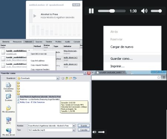Viewport: 167px width, 139px height.
Task: Click the seek slider knob in player
Action: coord(112,11)
